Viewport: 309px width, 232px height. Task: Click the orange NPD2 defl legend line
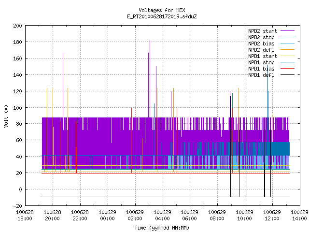[287, 50]
